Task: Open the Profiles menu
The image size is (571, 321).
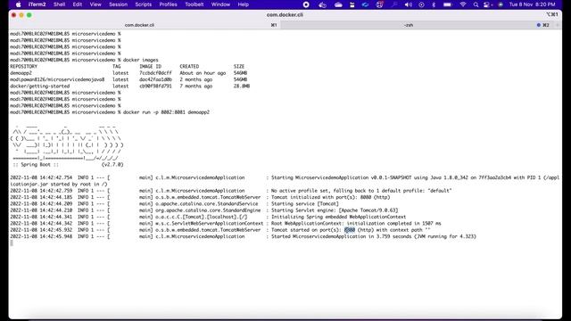Action: coord(168,4)
